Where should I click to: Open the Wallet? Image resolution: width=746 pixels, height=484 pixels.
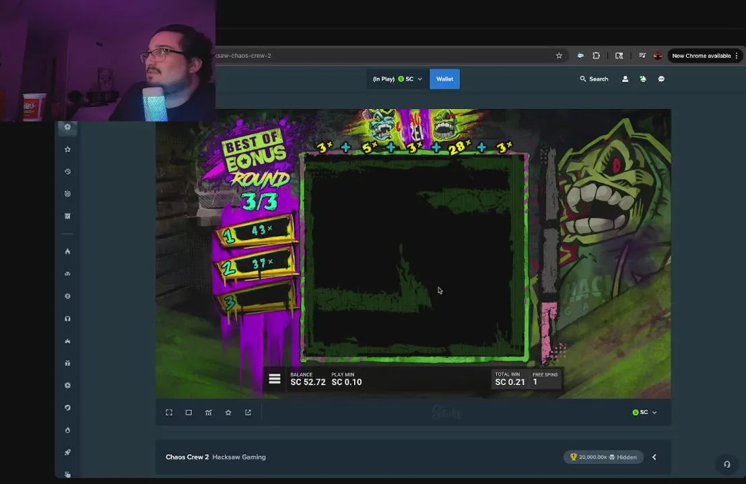tap(445, 79)
